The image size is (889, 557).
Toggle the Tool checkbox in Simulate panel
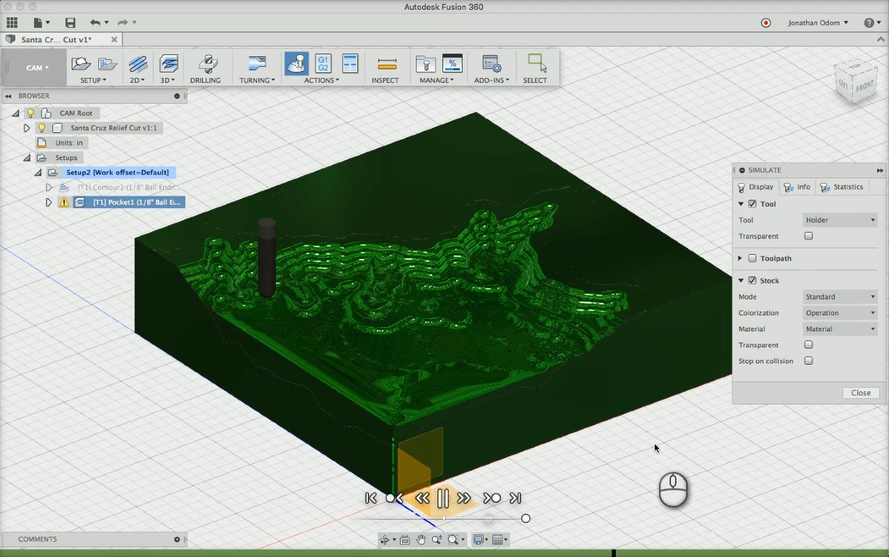(752, 204)
